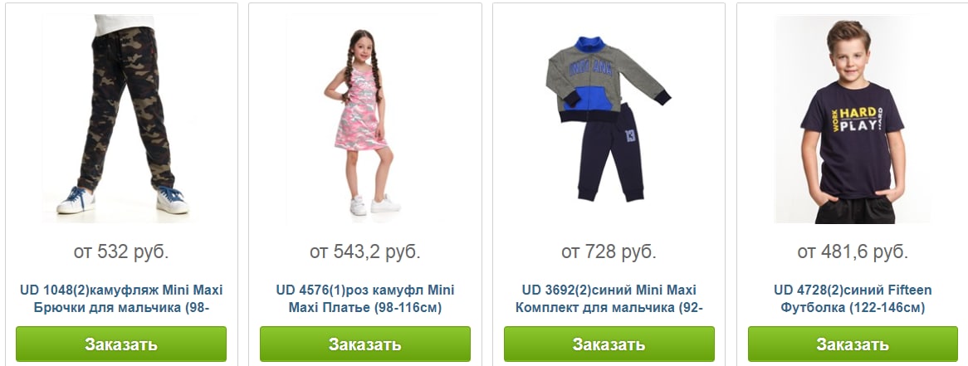Open the UD 3692(2) синий Комплект link
The width and height of the screenshot is (968, 366).
pos(609,299)
